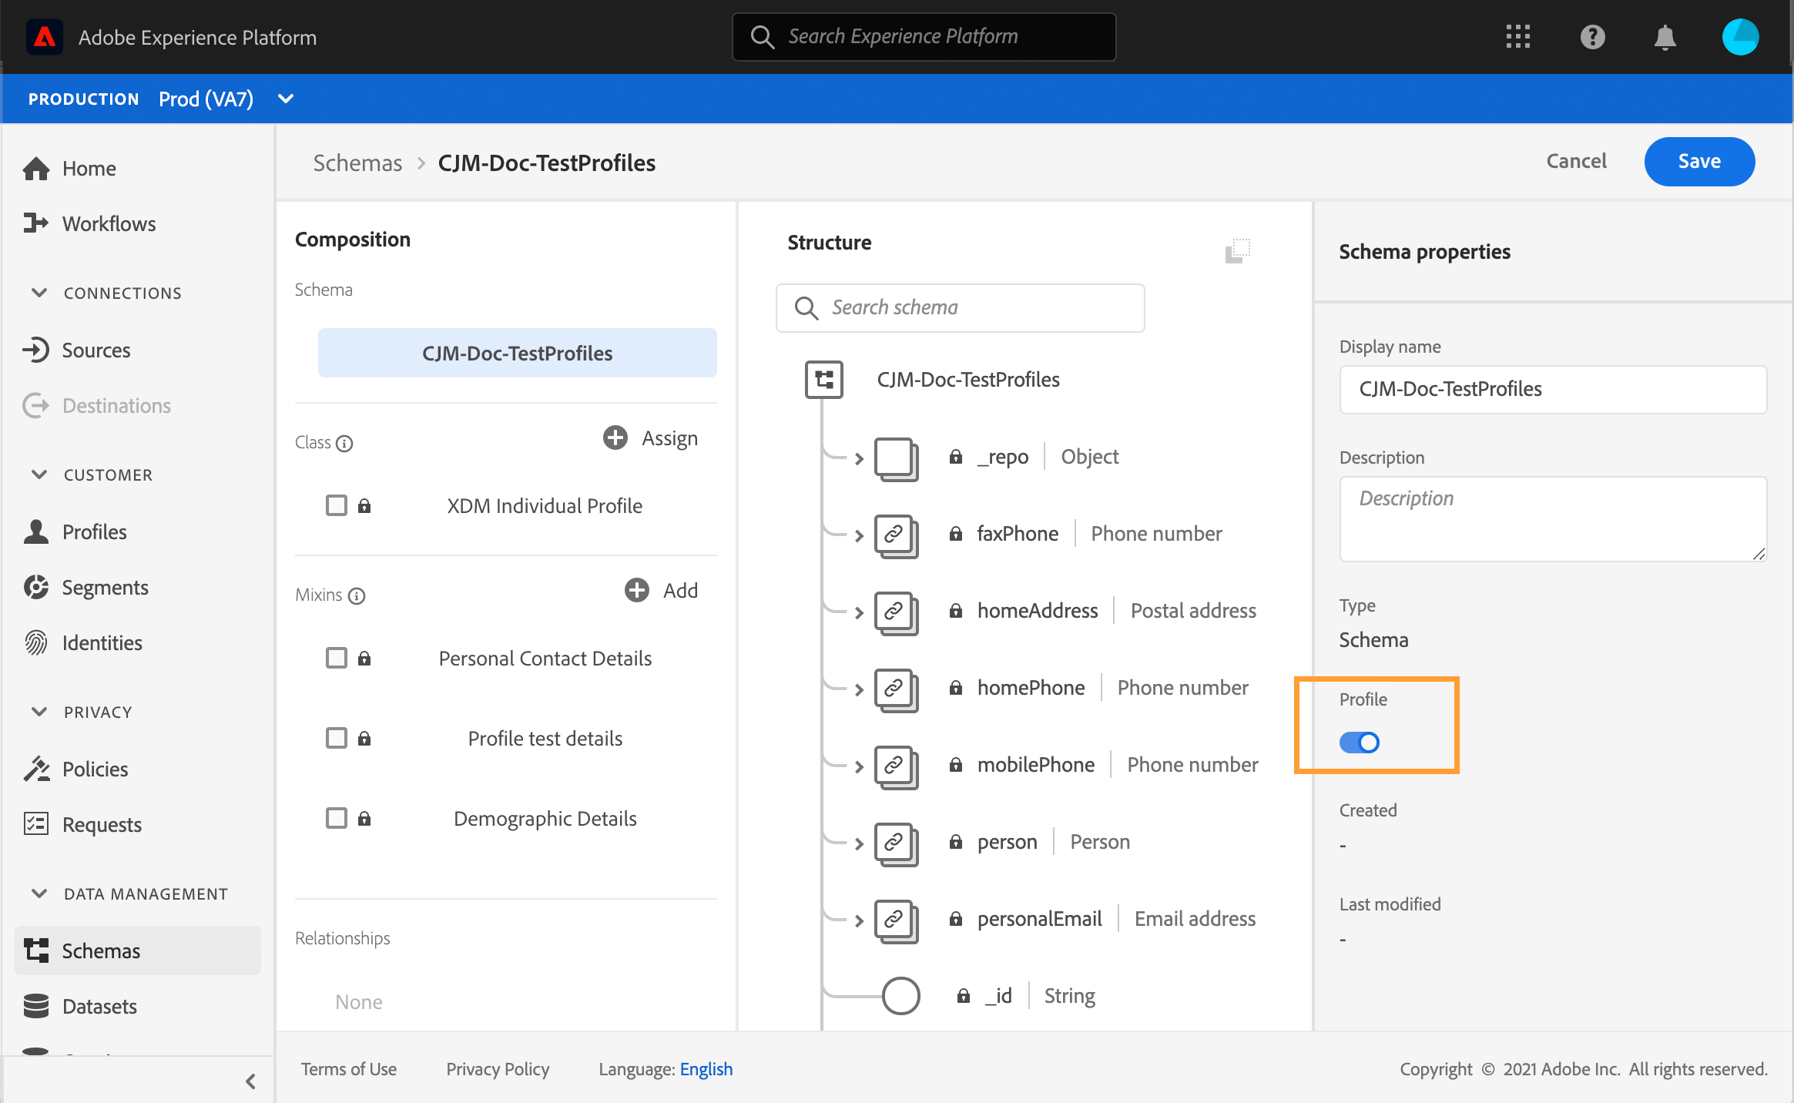Expand the homeAddress field node
The width and height of the screenshot is (1794, 1103).
coord(859,612)
